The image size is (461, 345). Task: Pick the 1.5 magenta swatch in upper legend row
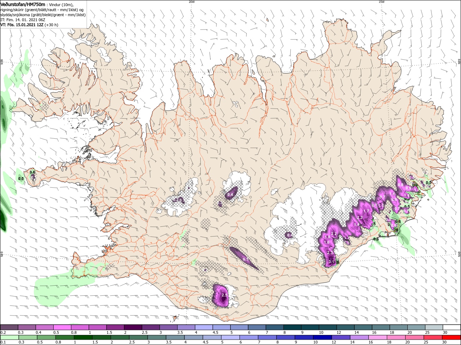[115, 327]
